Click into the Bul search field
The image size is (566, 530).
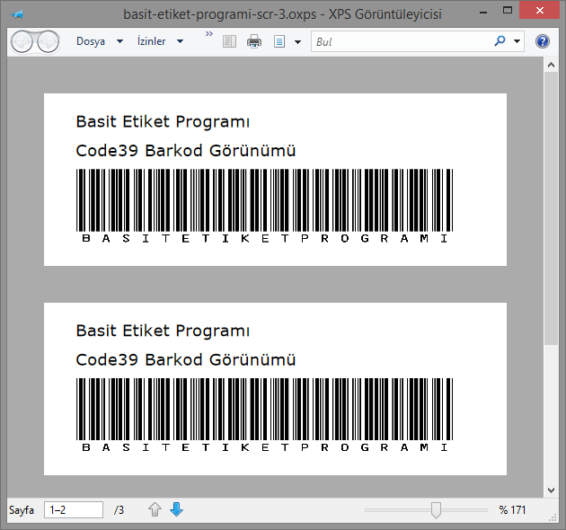pos(401,41)
